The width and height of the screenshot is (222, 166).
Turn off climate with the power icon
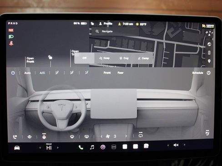click(x=13, y=73)
